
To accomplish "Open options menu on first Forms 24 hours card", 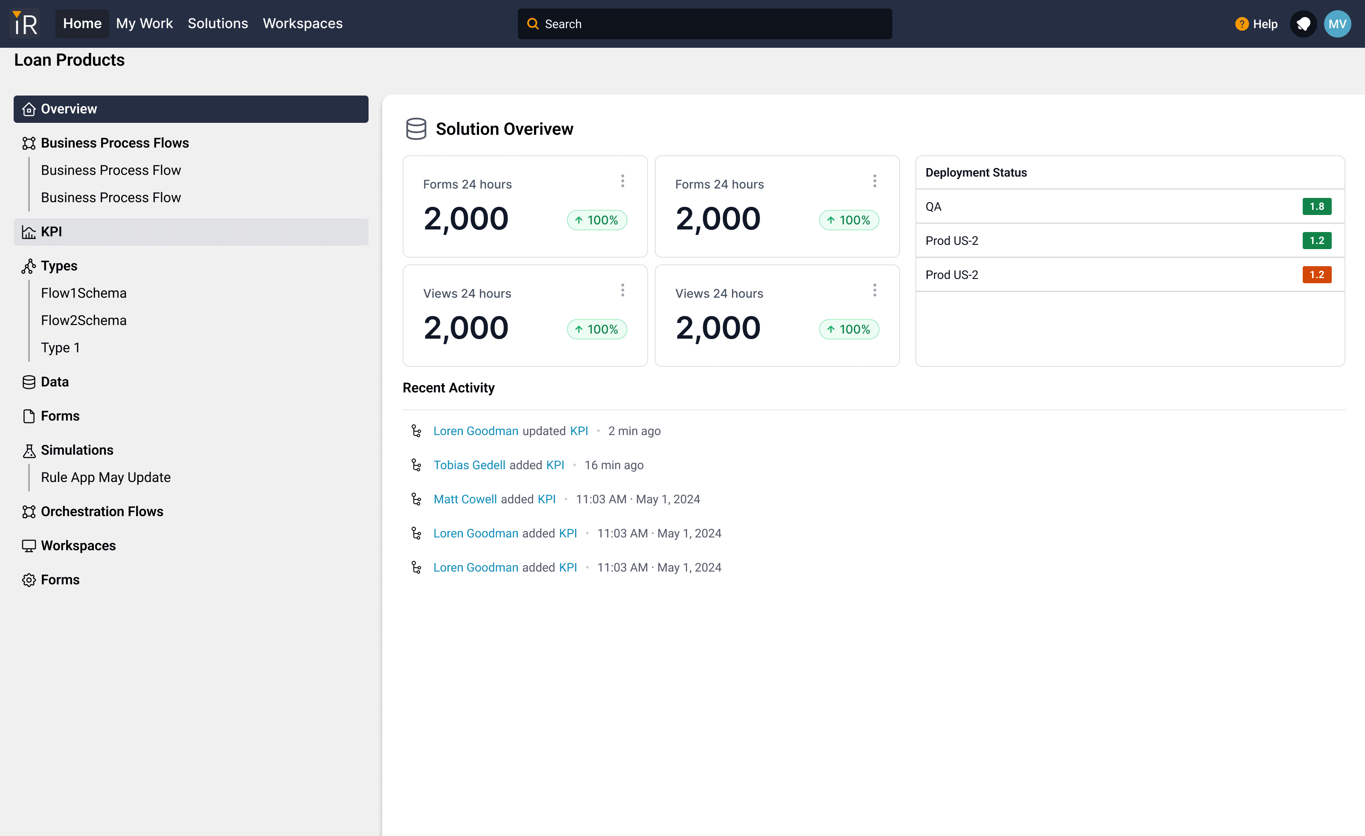I will [623, 181].
